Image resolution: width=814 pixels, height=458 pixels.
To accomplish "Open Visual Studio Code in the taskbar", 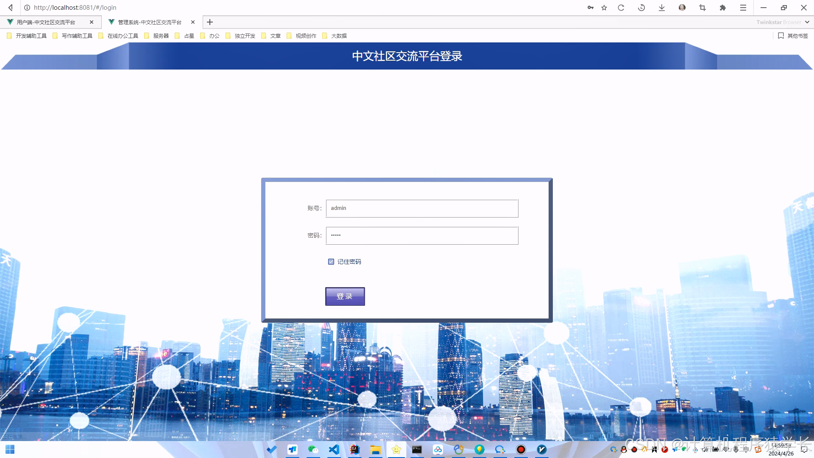I will coord(334,450).
